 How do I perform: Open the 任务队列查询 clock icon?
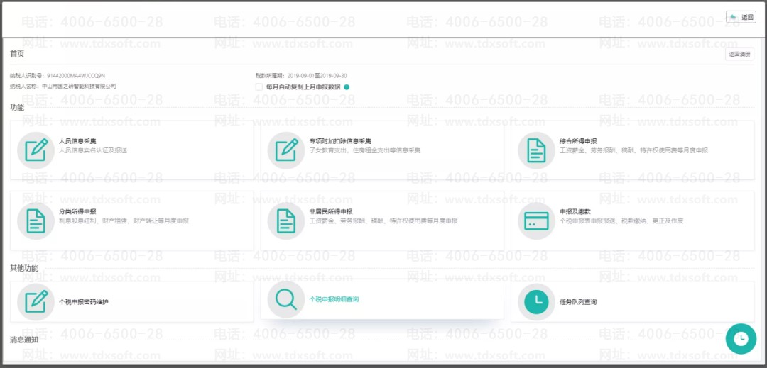537,301
